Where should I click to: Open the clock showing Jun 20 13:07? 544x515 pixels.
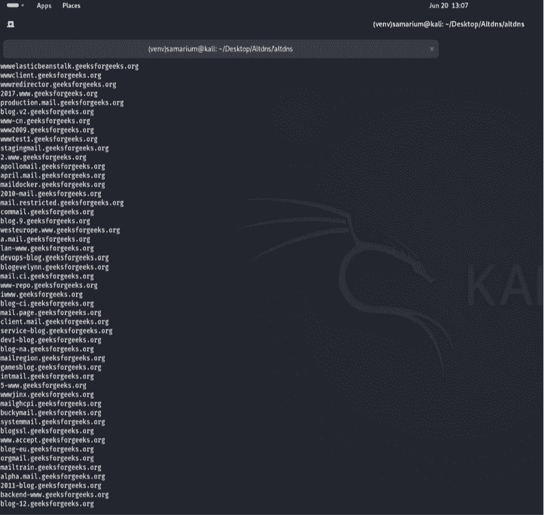tap(448, 6)
